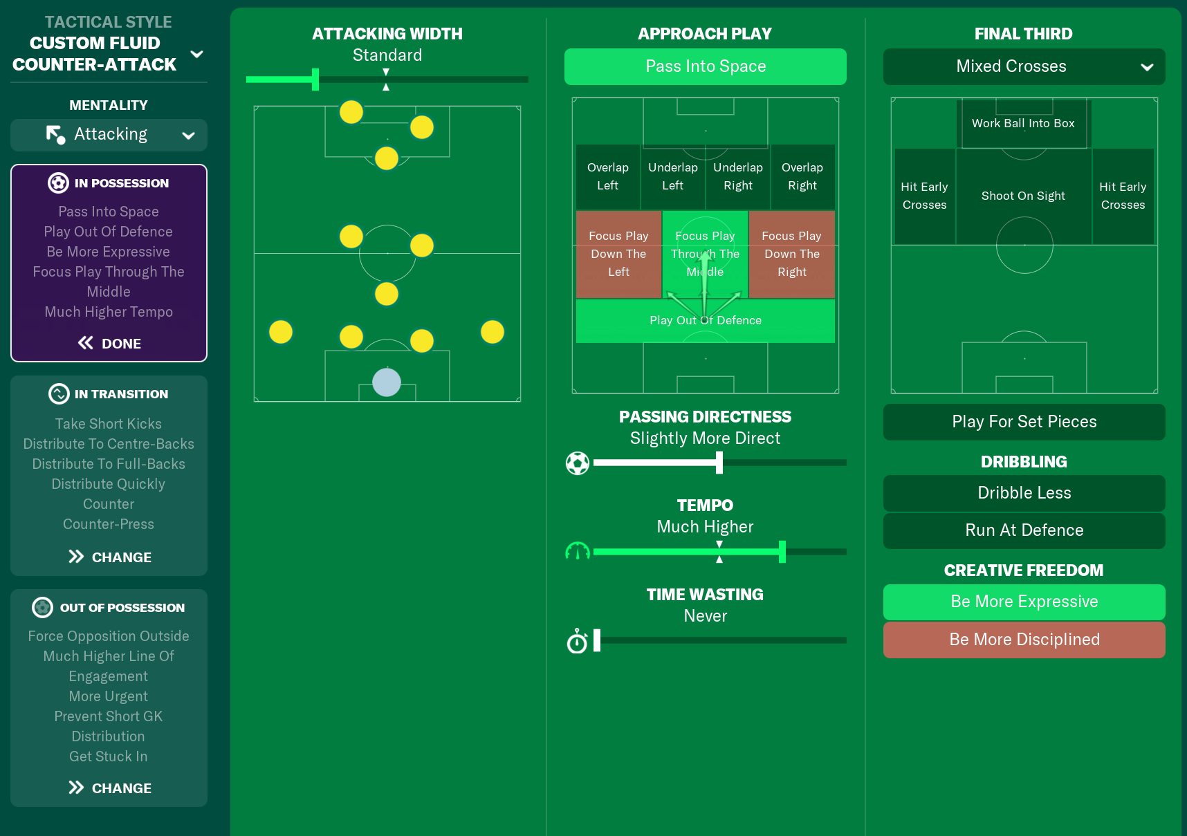The height and width of the screenshot is (836, 1187).
Task: Select Focus Play Down The Left zone
Action: [618, 254]
